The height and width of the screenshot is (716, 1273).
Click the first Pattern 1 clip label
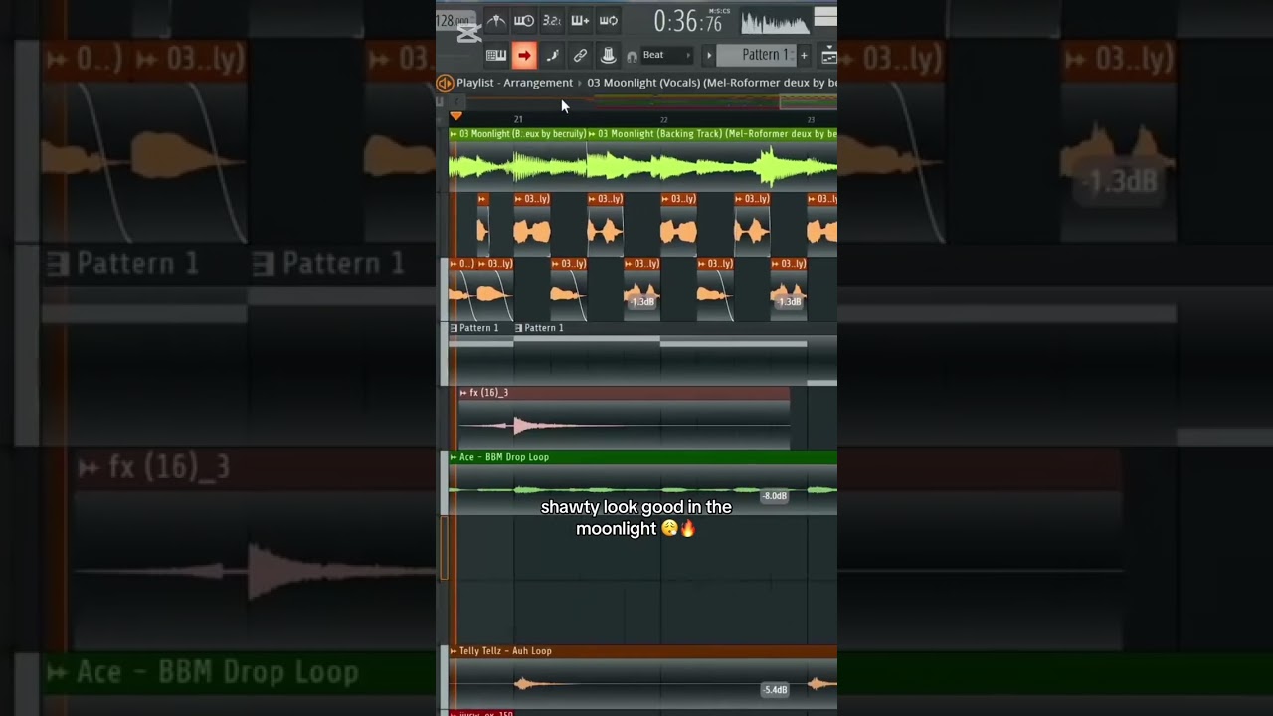(478, 328)
